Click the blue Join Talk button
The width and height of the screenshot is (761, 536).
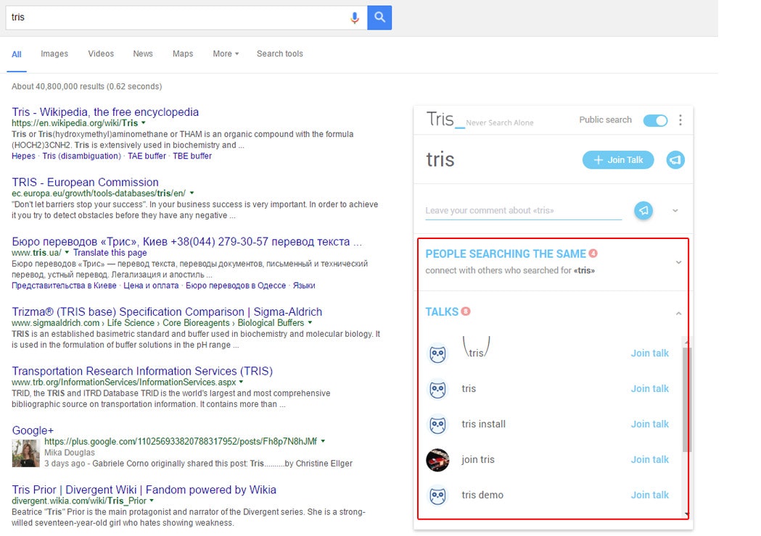coord(618,160)
